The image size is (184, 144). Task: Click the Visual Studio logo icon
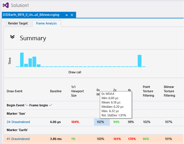(6, 5)
